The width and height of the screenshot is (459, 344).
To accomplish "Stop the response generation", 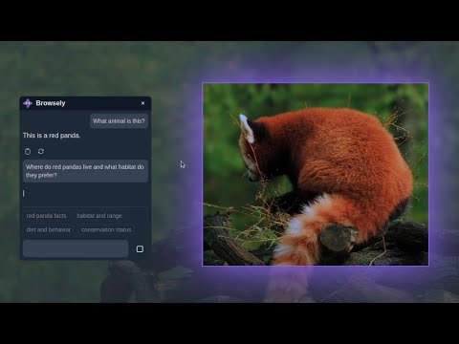I will (140, 248).
